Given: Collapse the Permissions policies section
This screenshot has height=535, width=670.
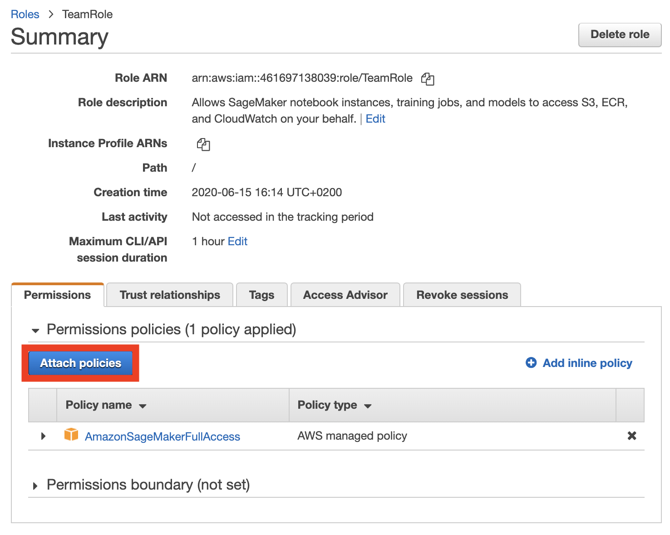Looking at the screenshot, I should click(x=35, y=330).
